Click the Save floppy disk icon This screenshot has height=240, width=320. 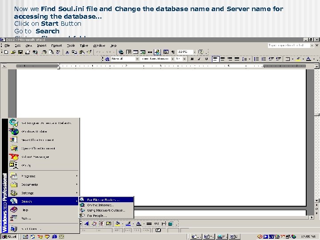pyautogui.click(x=20, y=52)
